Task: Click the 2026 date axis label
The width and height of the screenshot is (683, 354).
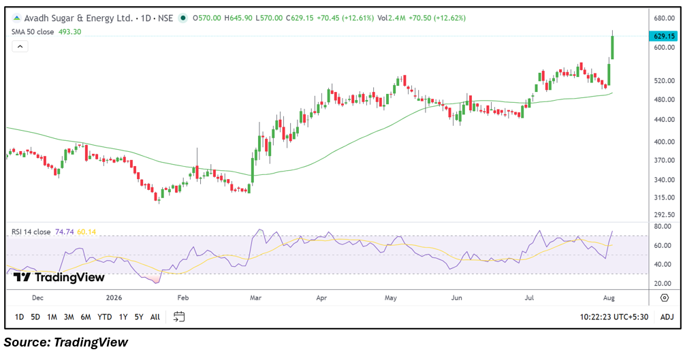Action: click(x=114, y=297)
